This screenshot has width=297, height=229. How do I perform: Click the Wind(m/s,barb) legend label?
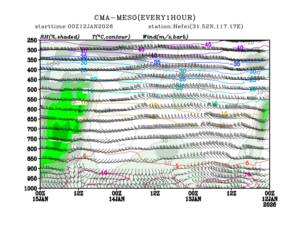coord(165,37)
